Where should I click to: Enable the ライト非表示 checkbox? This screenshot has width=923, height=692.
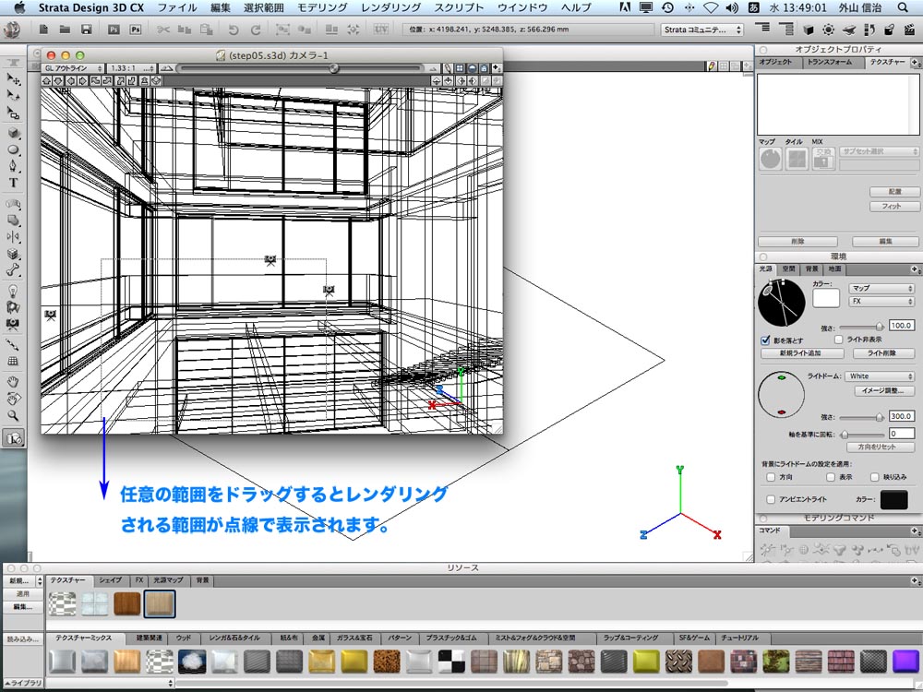[x=839, y=340]
